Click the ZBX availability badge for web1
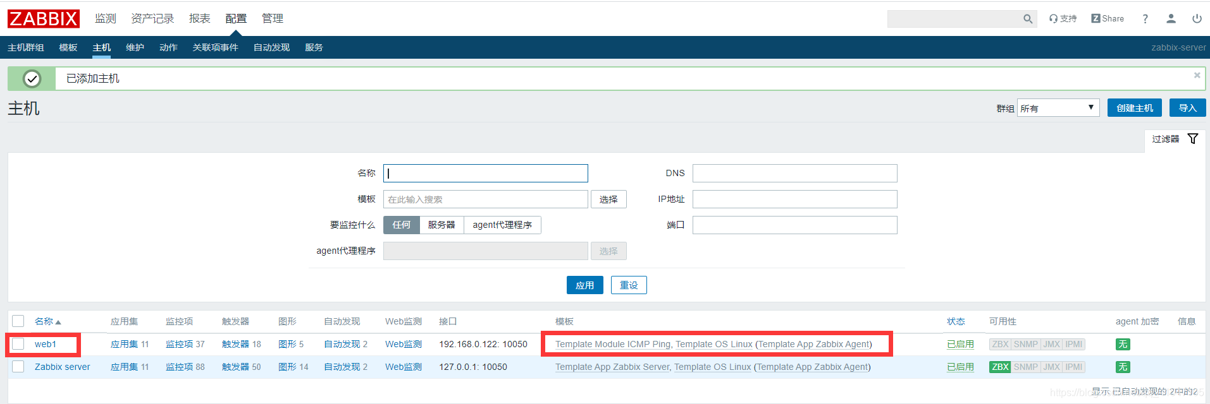The width and height of the screenshot is (1210, 404). [1000, 344]
